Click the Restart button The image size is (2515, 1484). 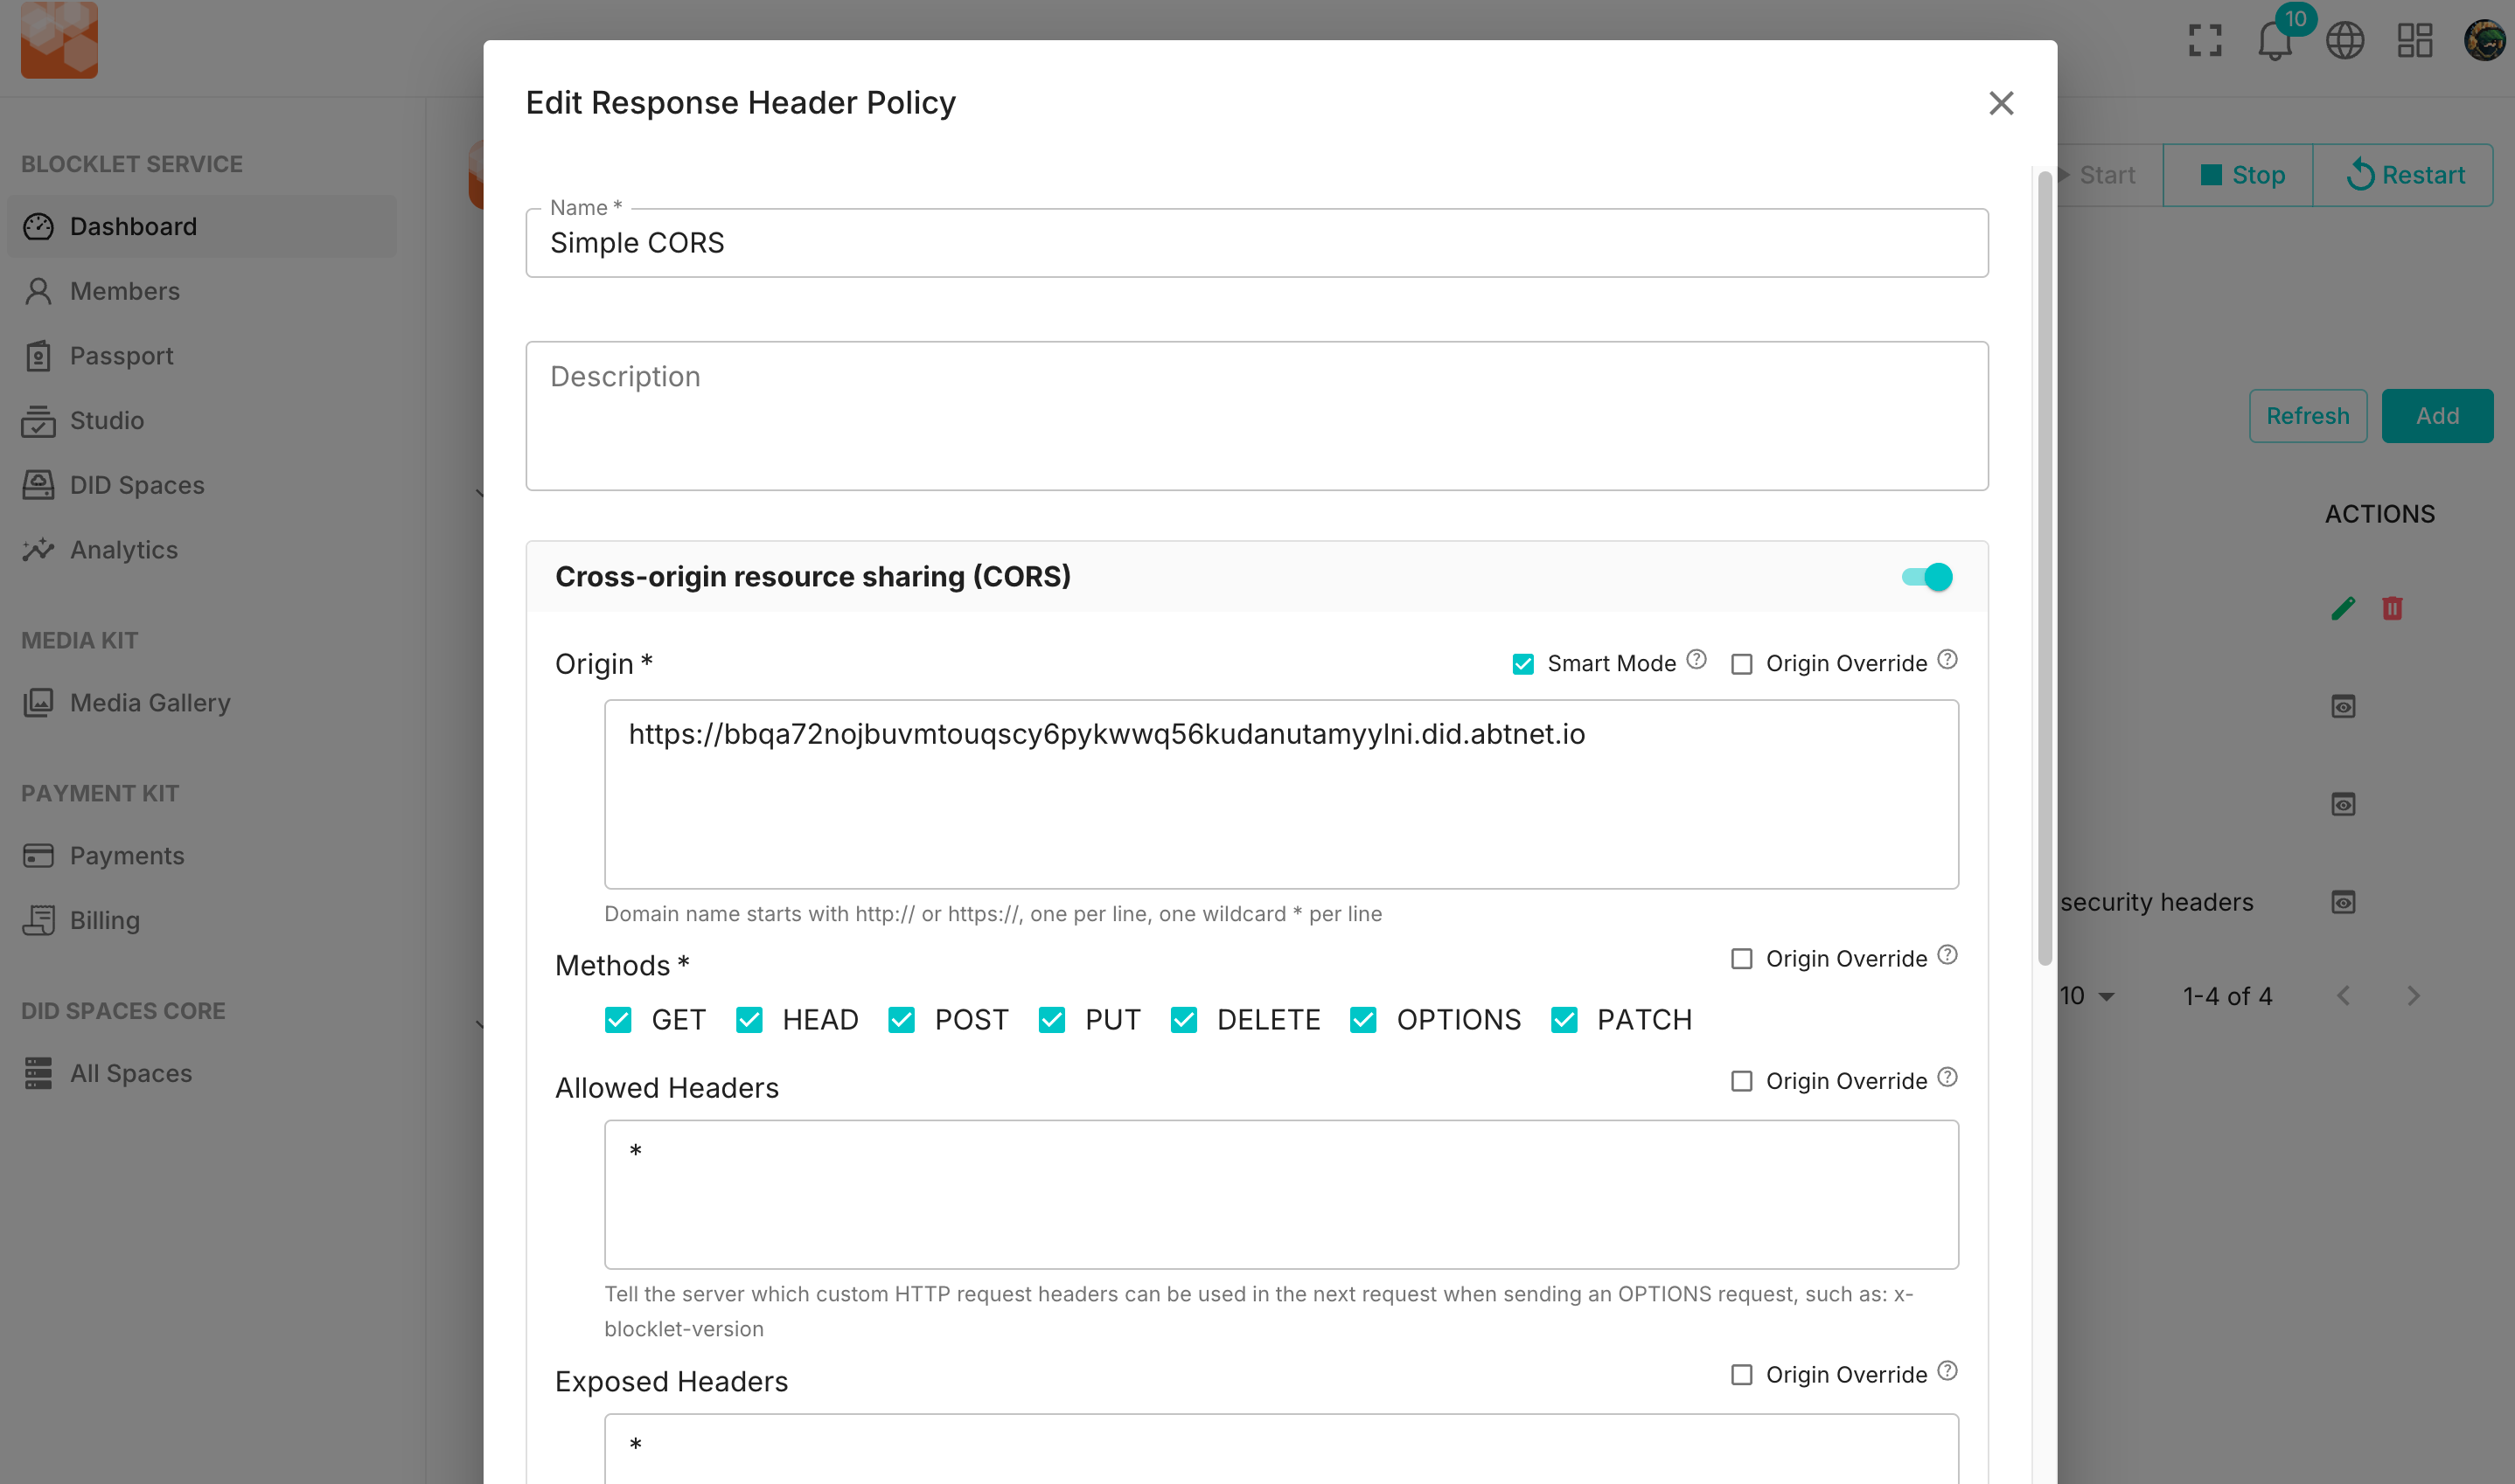2403,175
